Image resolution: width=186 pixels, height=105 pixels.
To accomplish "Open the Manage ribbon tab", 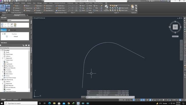I will (x=40, y=3).
